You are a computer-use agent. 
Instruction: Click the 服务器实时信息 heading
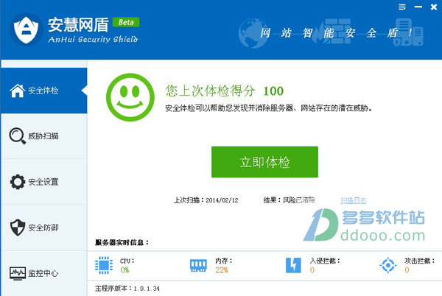tap(122, 242)
